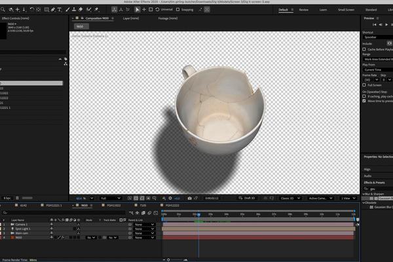Click the current timecode display in viewer

tap(212, 198)
